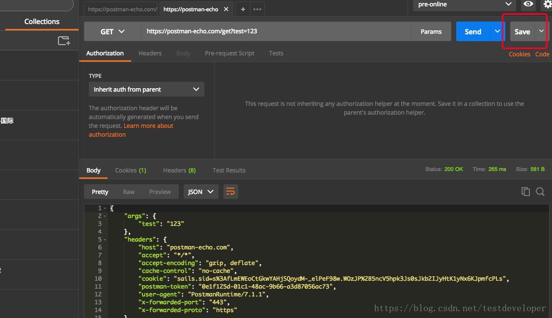Click the new collection folder icon

(64, 41)
